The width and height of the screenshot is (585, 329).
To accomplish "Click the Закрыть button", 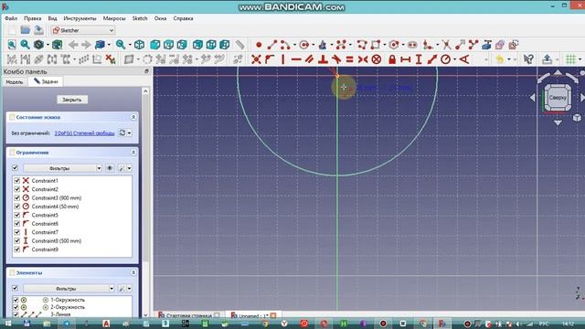I will (72, 100).
